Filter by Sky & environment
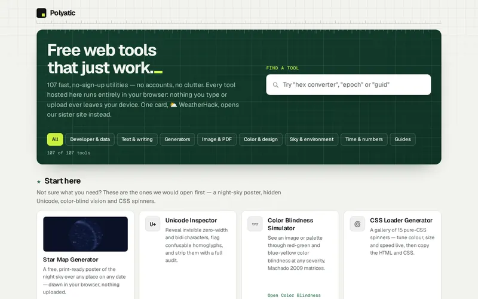The width and height of the screenshot is (478, 299). [311, 139]
